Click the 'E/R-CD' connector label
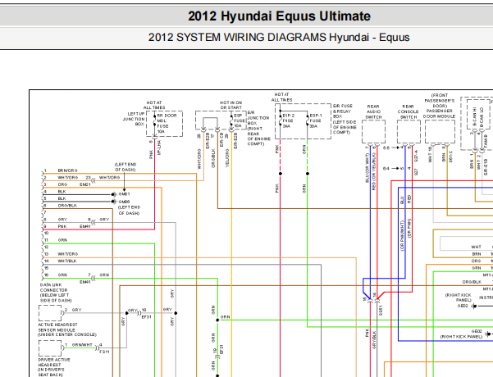493x377 pixels. [x=221, y=140]
